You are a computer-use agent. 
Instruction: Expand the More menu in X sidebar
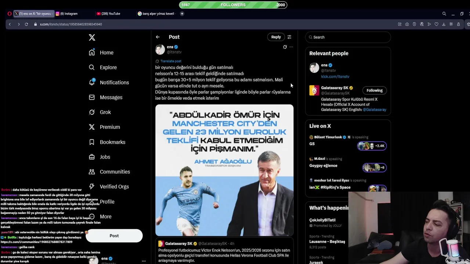pos(100,216)
